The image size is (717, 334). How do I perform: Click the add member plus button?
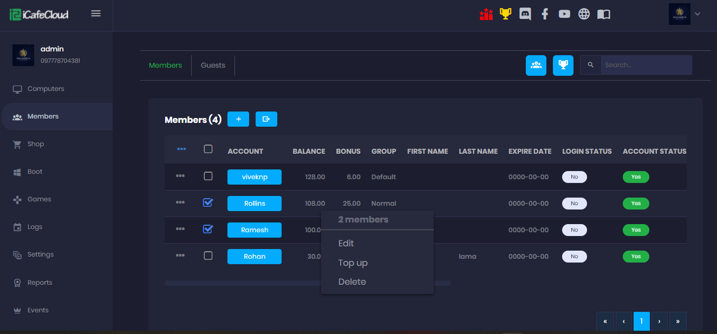[238, 119]
